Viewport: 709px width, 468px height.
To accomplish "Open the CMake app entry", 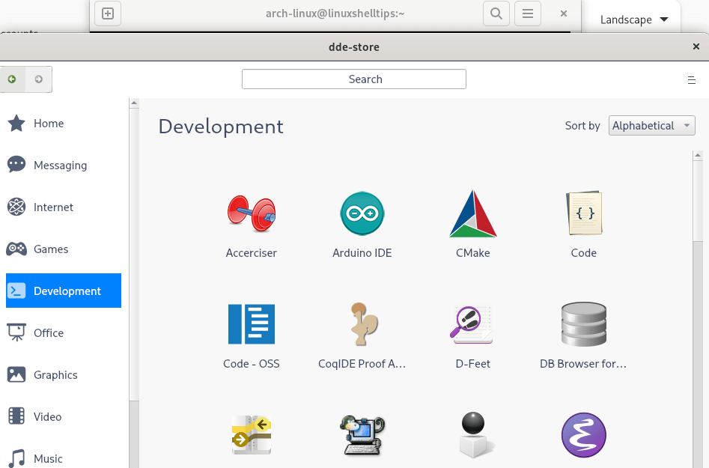I will coord(472,213).
